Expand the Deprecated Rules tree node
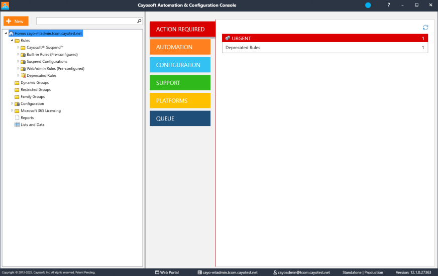 coord(18,75)
